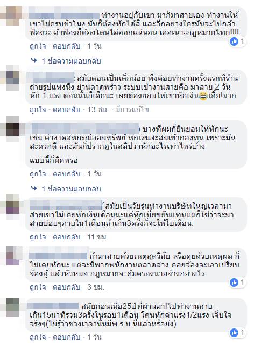The width and height of the screenshot is (254, 343).
Task: Reply to the ลาดพร้าว photo shop comment
Action: pos(67,109)
